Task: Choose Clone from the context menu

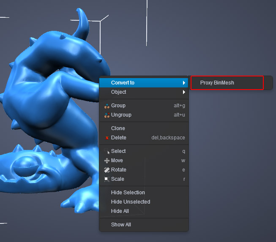Action: point(144,128)
